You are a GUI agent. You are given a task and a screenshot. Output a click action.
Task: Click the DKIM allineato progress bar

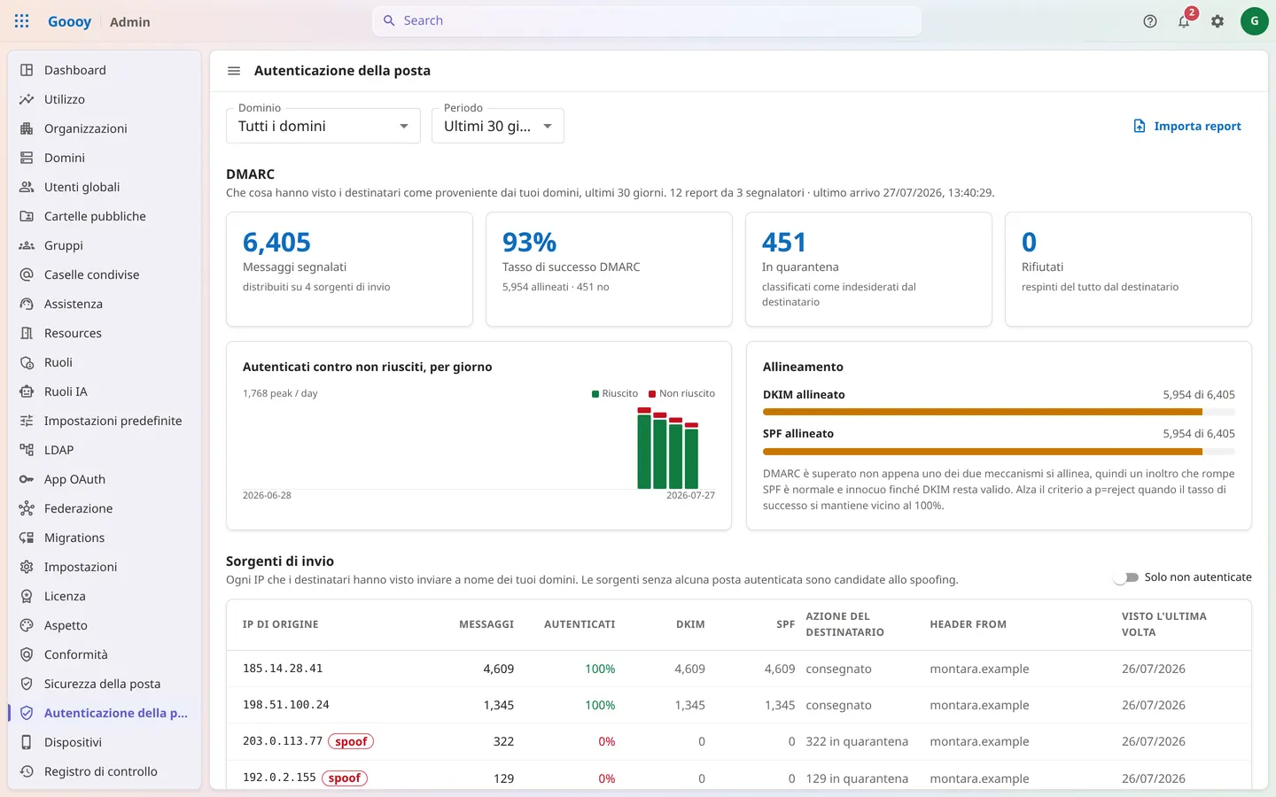pos(999,412)
